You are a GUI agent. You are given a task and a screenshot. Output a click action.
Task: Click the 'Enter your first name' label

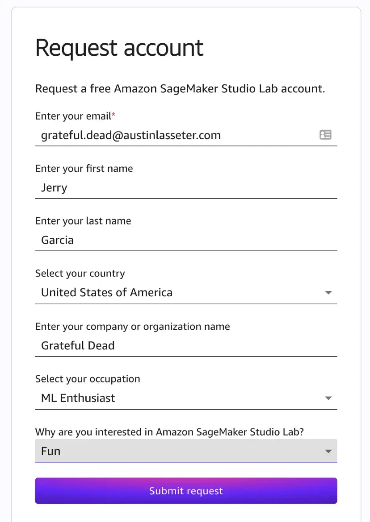[84, 169]
